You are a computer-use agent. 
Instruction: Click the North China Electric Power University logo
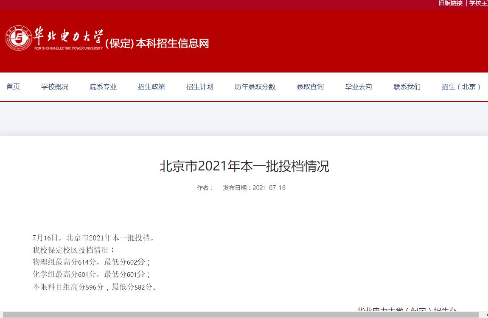coord(54,38)
